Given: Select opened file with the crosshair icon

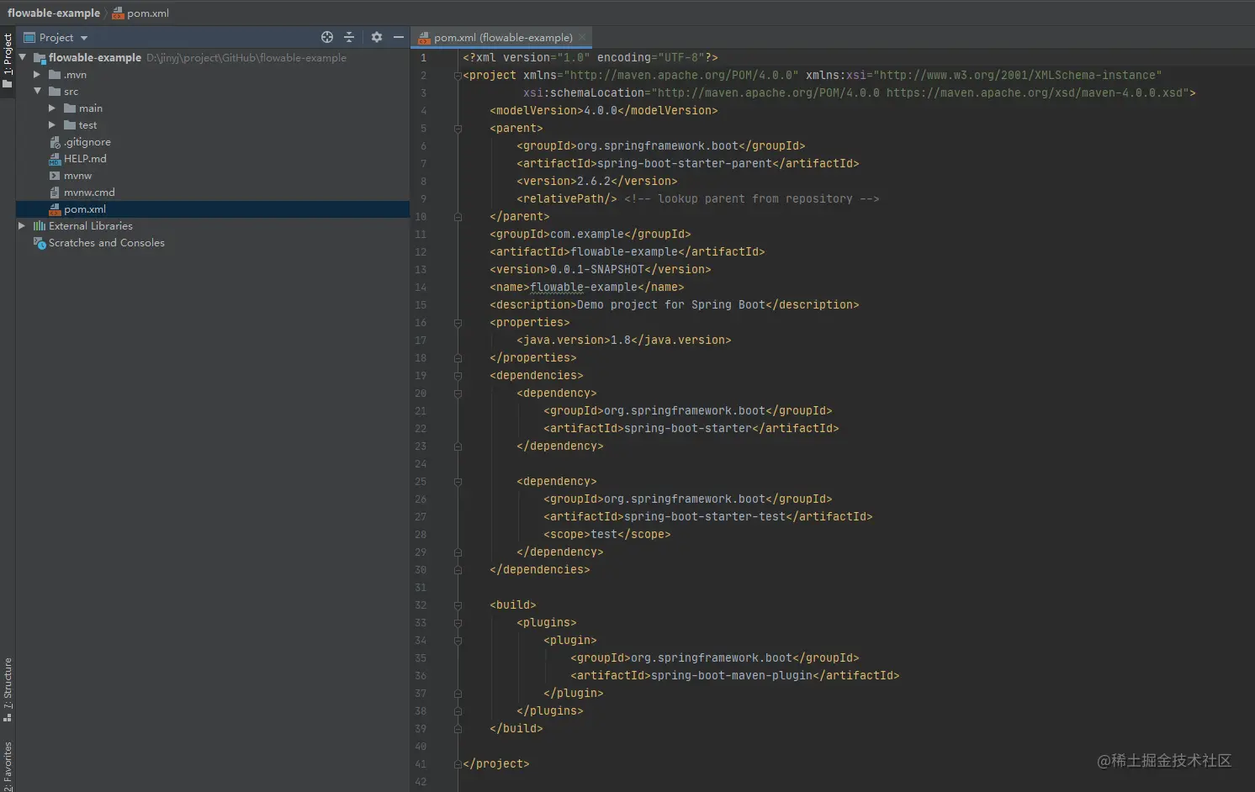Looking at the screenshot, I should pos(326,37).
